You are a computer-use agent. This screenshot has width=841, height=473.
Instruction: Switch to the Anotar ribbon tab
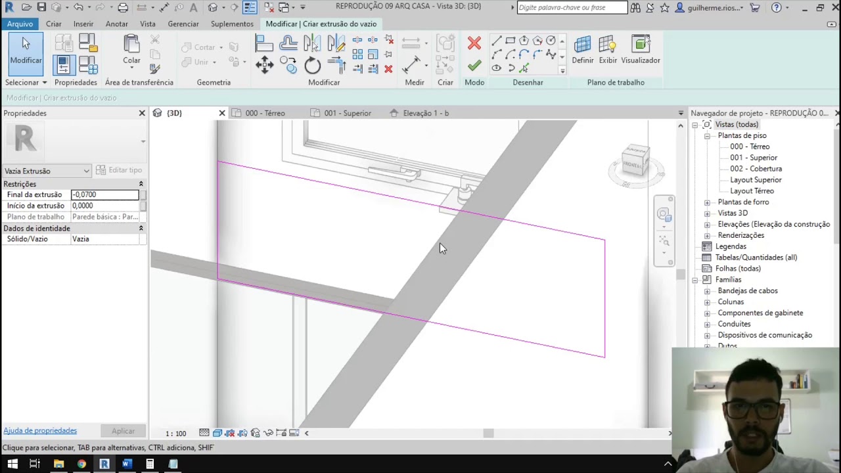click(x=117, y=24)
